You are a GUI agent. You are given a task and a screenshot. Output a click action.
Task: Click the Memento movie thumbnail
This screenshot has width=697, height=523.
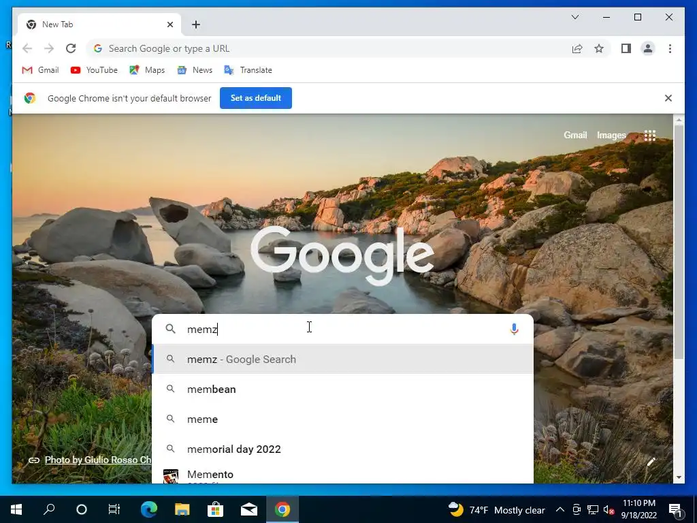(171, 476)
